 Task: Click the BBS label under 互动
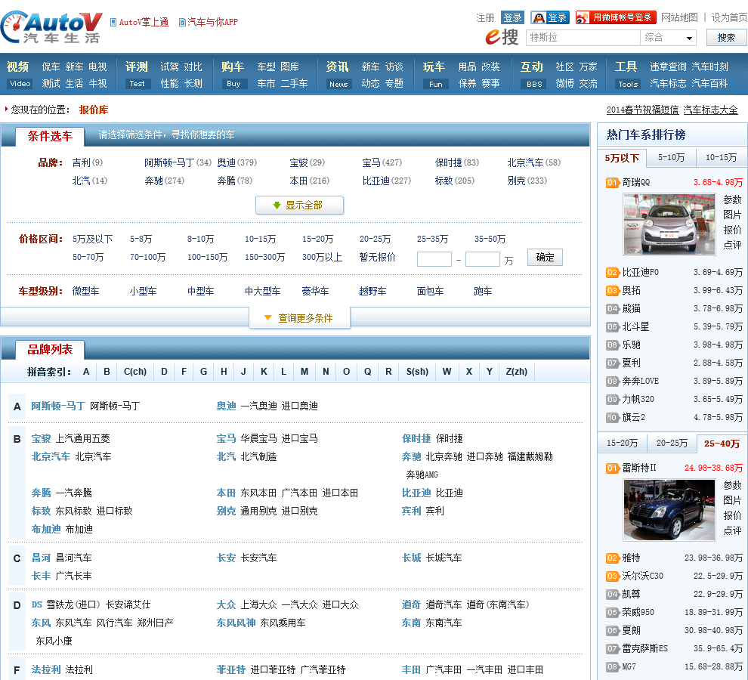(x=534, y=84)
